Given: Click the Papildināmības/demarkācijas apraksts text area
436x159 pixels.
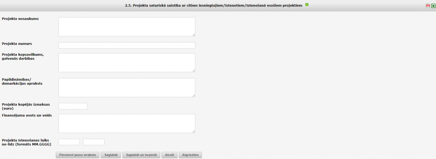Looking at the screenshot, I should [127, 88].
